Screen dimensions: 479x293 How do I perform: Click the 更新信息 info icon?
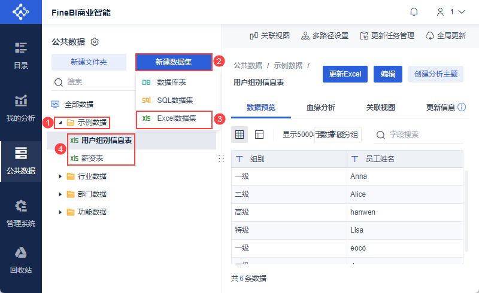462,108
